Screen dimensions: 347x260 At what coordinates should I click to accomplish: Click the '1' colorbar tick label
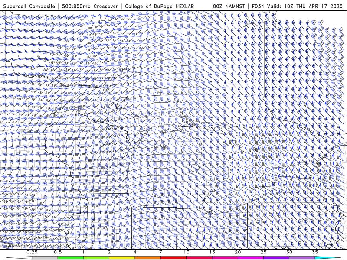83,252
